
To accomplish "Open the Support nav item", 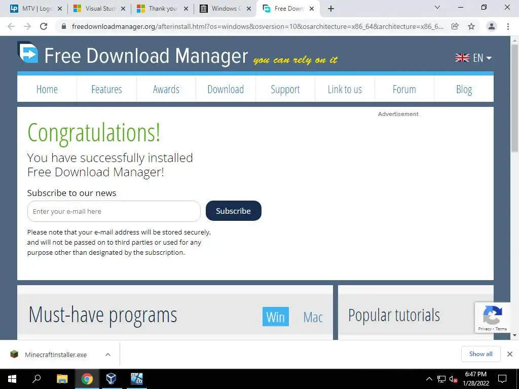I will click(x=285, y=89).
